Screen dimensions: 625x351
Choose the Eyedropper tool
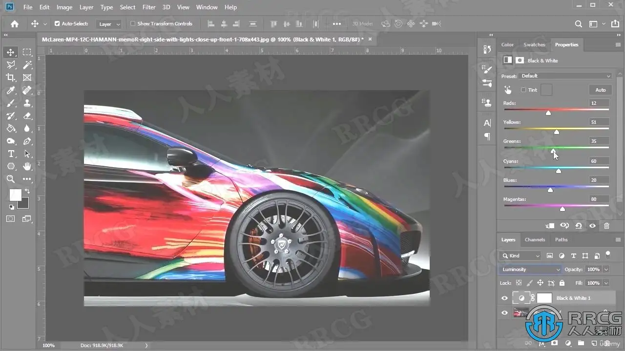coord(11,90)
